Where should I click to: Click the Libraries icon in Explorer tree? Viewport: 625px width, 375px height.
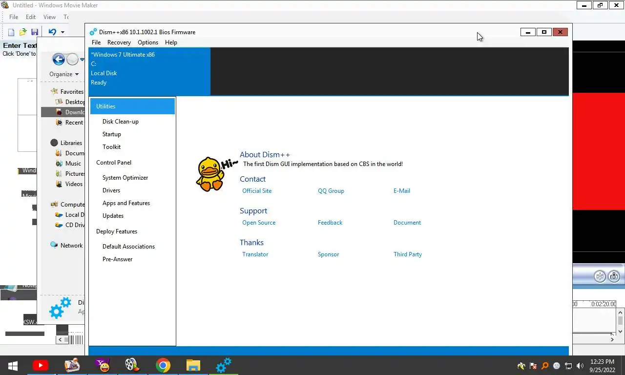(x=54, y=143)
